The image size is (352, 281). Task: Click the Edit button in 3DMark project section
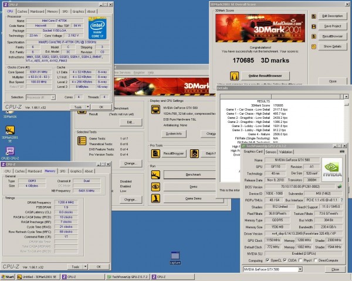tap(131, 122)
